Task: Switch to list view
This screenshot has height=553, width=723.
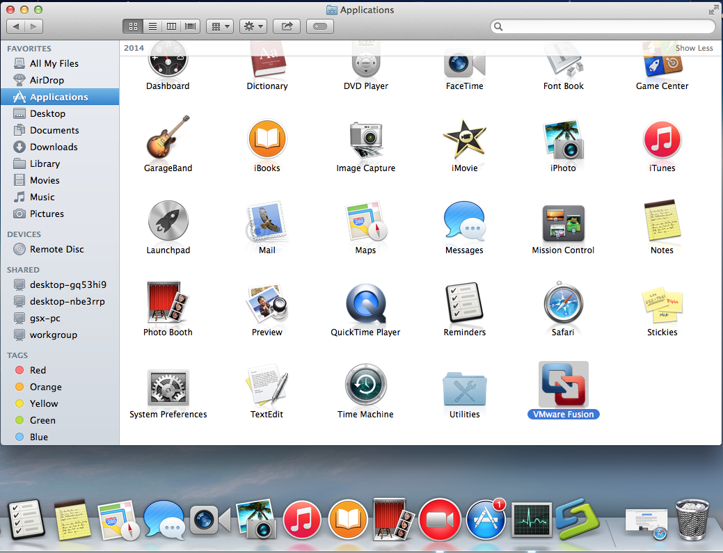Action: 152,26
